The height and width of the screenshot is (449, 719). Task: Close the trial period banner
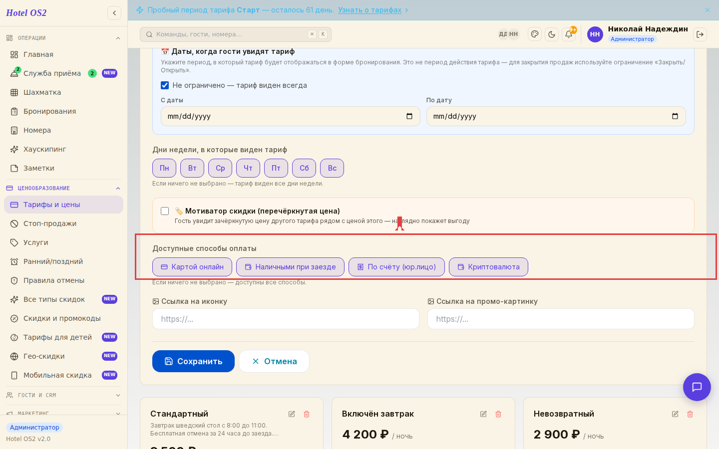pyautogui.click(x=708, y=10)
